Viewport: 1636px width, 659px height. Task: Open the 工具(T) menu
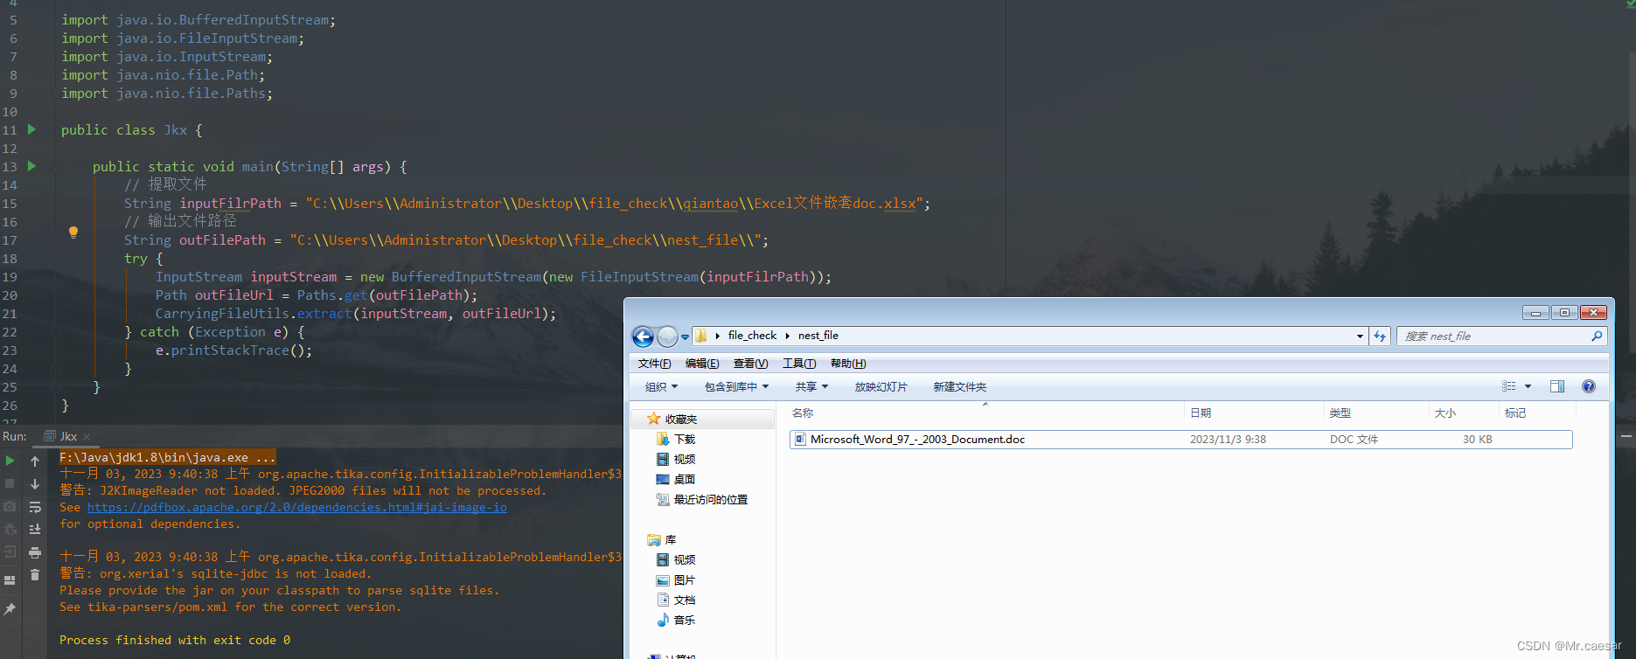(x=799, y=364)
